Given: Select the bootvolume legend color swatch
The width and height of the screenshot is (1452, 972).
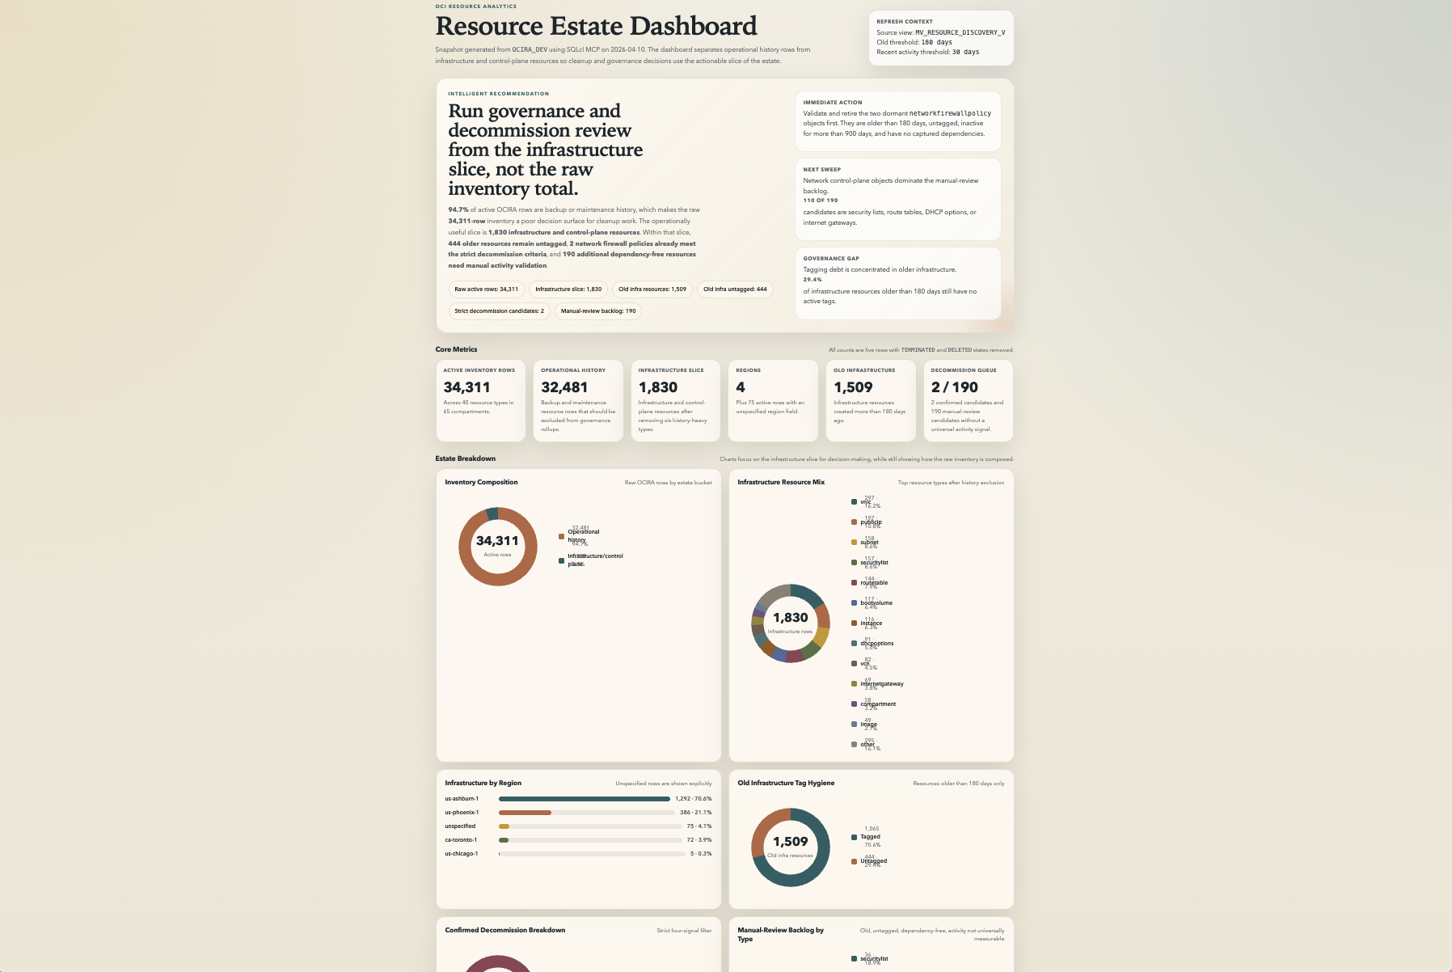Looking at the screenshot, I should pyautogui.click(x=854, y=603).
